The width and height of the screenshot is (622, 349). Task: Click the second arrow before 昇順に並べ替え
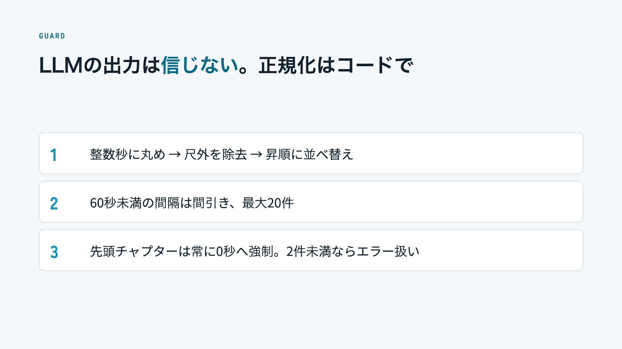coord(256,154)
